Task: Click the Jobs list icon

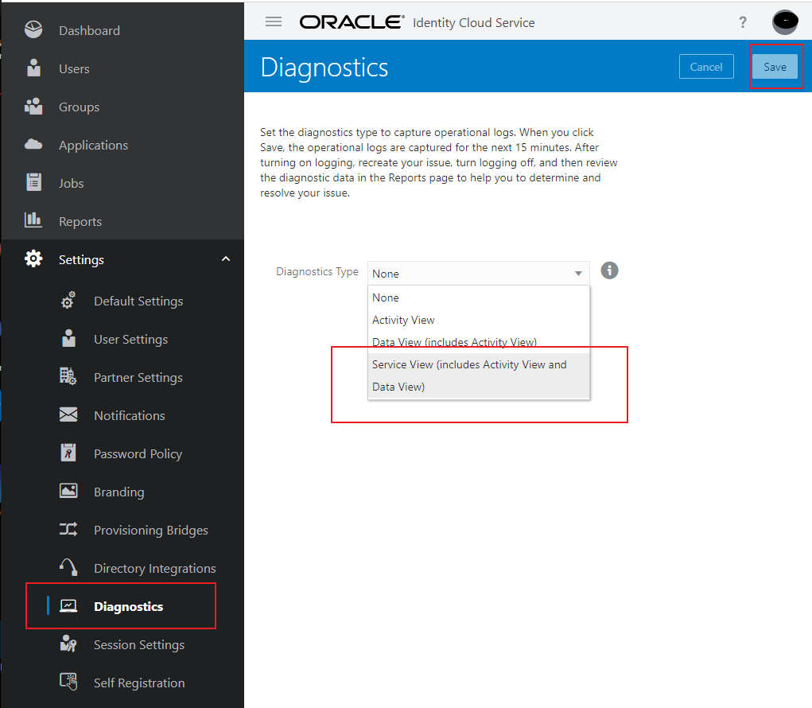Action: [33, 182]
